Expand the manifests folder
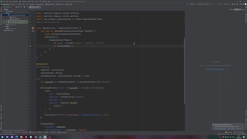The width and height of the screenshot is (247, 139). tap(5, 11)
